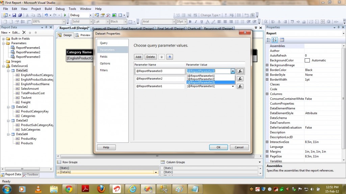This screenshot has width=346, height=194.
Task: Click the move-down blue arrow in dialog
Action: (x=170, y=57)
